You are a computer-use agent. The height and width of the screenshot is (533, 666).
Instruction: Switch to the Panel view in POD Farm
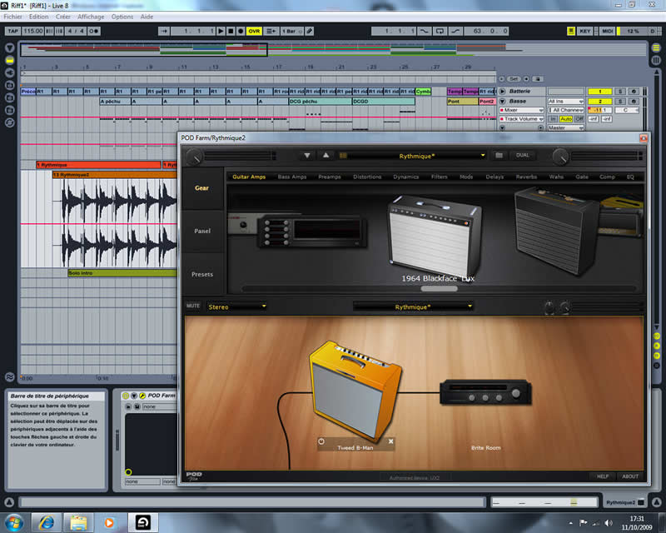click(202, 232)
